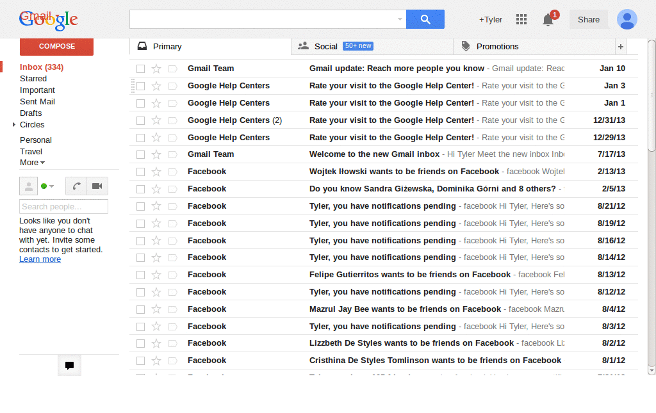This screenshot has width=656, height=413.
Task: Star the Lizzbeth De Styles email
Action: click(x=156, y=344)
